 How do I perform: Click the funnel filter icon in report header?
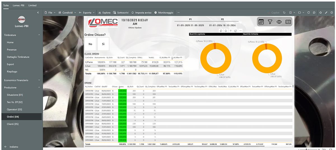pyautogui.click(x=270, y=22)
